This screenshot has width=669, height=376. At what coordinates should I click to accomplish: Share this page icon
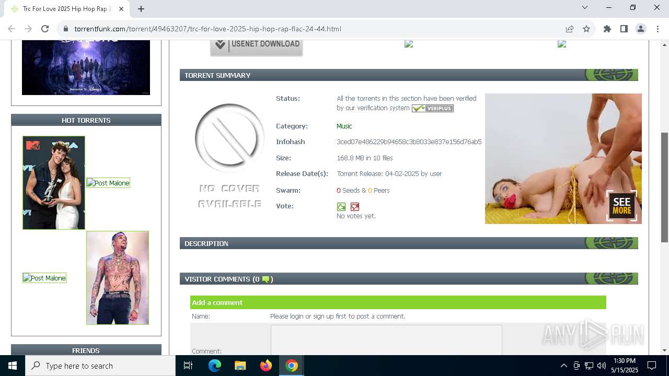[570, 29]
